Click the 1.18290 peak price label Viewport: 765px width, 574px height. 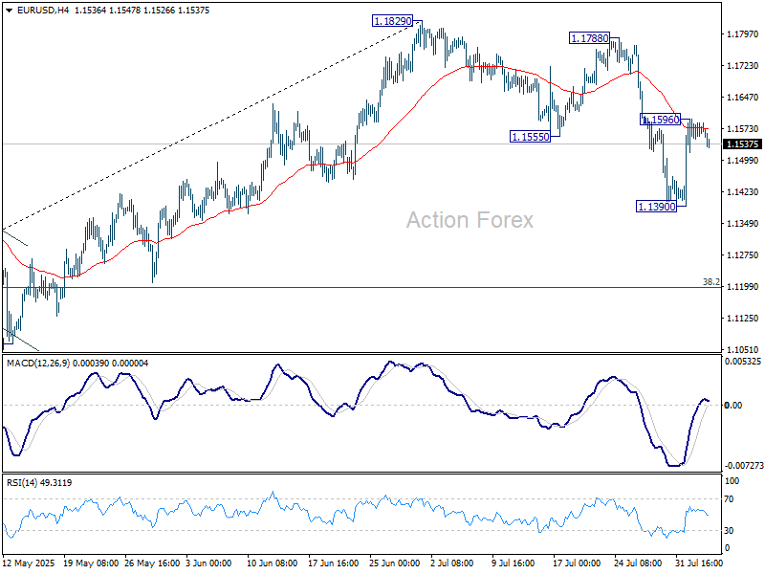coord(393,20)
